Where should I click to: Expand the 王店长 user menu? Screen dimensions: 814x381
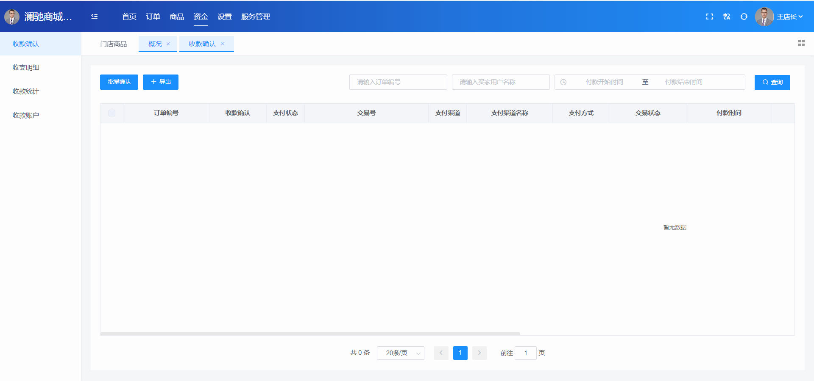click(789, 17)
